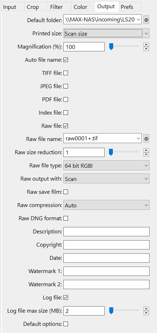Click the Log file max size slider handle

point(111,311)
